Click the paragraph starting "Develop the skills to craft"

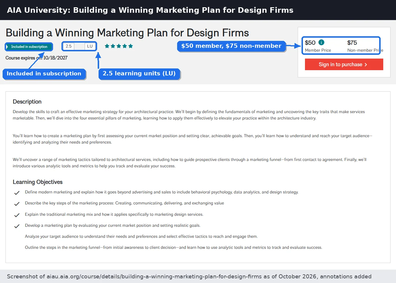[x=189, y=115]
